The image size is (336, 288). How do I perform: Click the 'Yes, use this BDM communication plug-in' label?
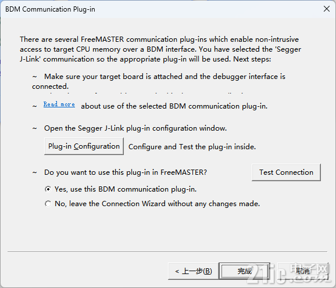tap(126, 189)
